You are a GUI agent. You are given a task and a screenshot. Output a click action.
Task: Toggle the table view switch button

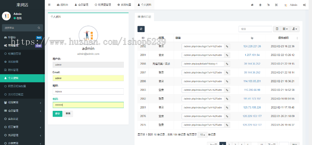[277, 29]
